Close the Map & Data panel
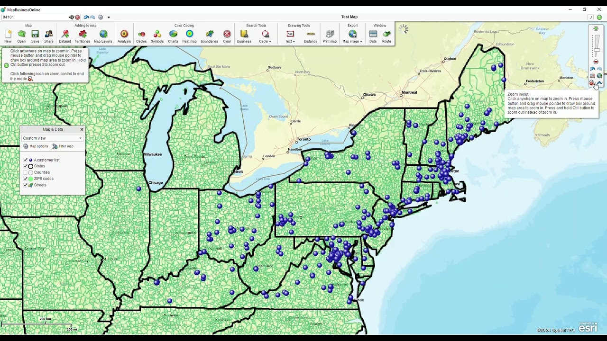Screen dimensions: 607x341 pyautogui.click(x=82, y=129)
